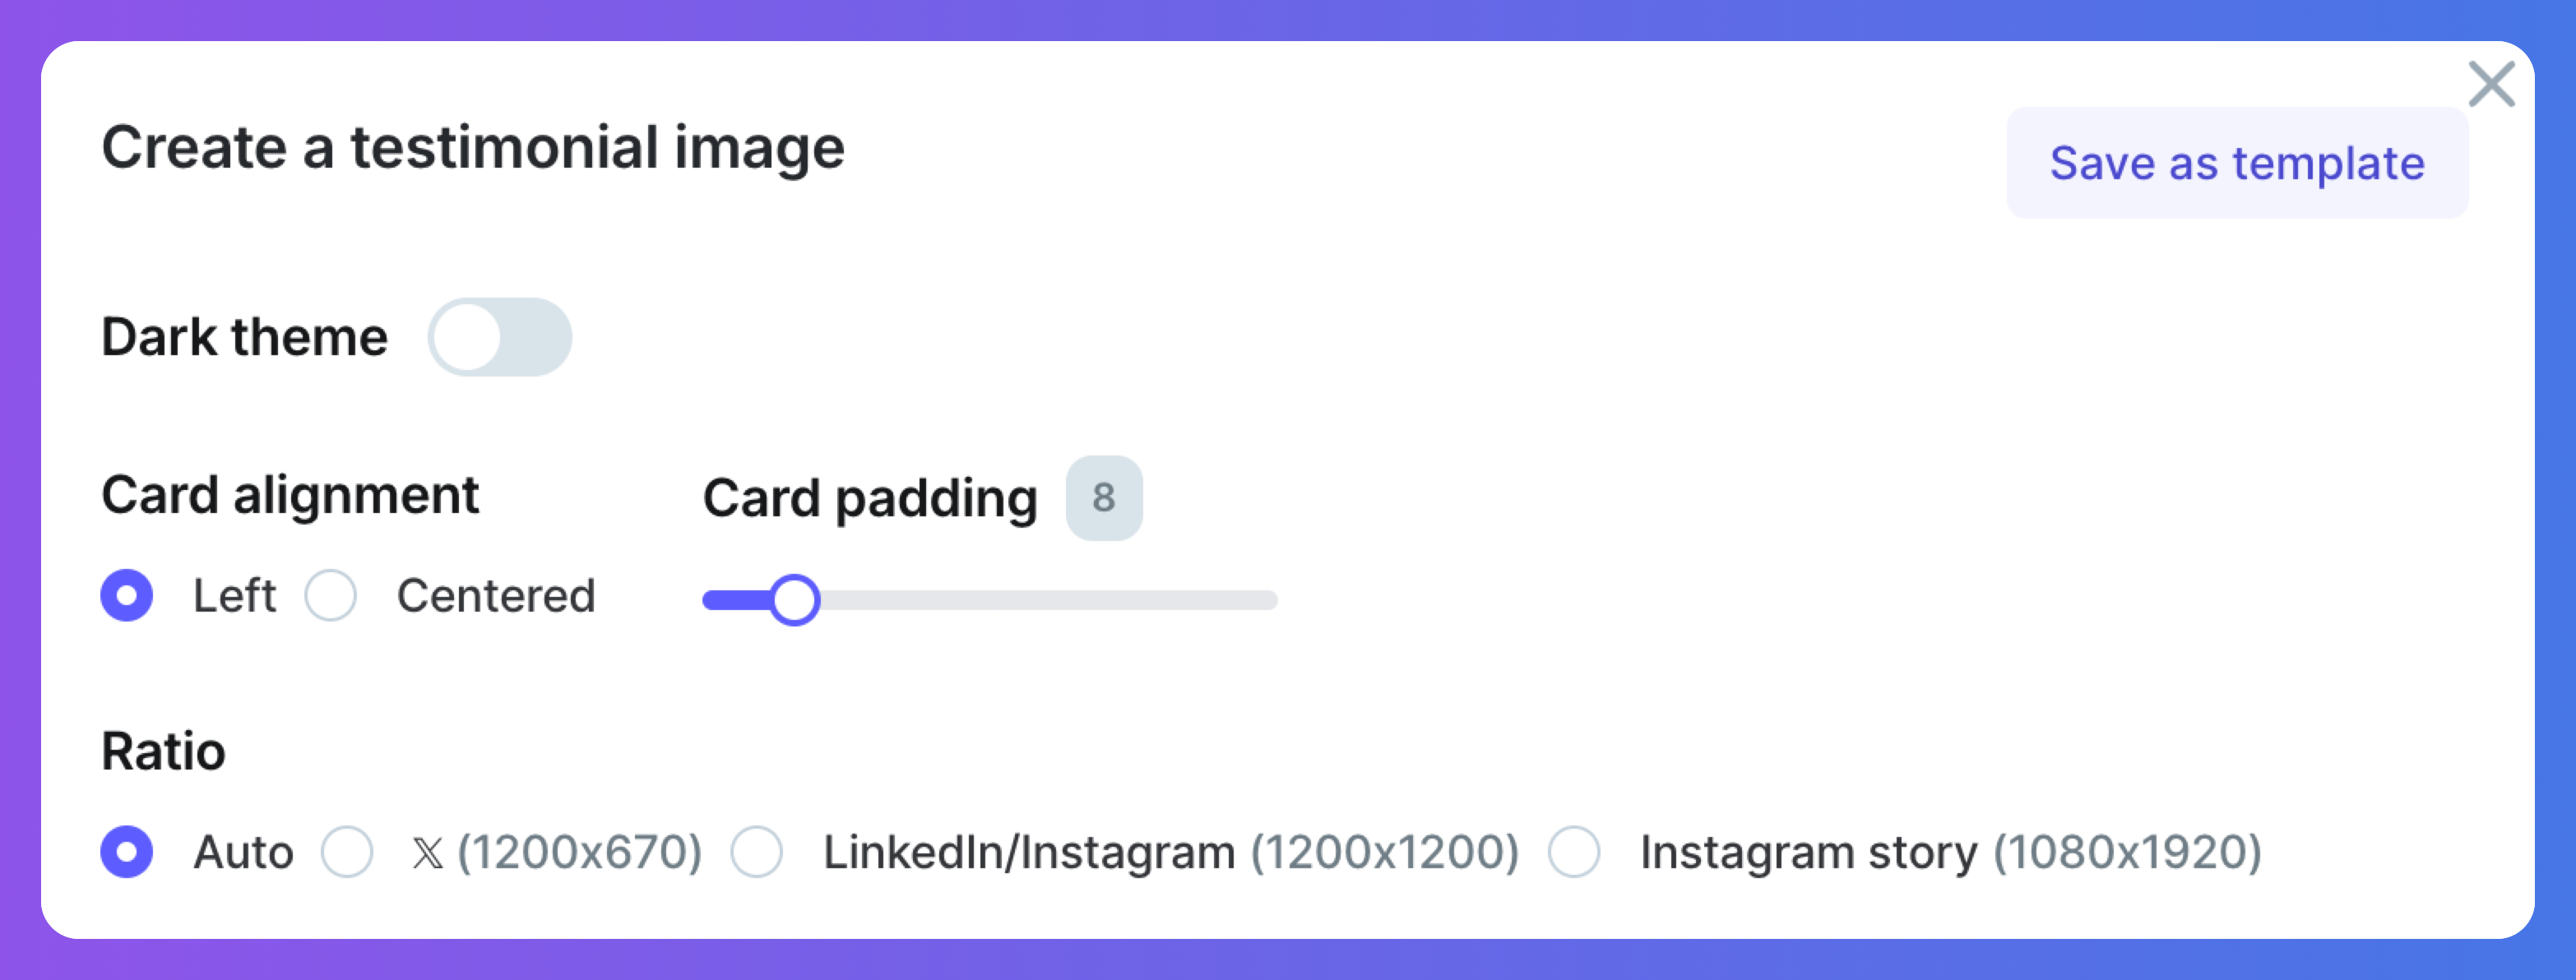Click the Card alignment heading
This screenshot has width=2576, height=980.
click(x=290, y=495)
